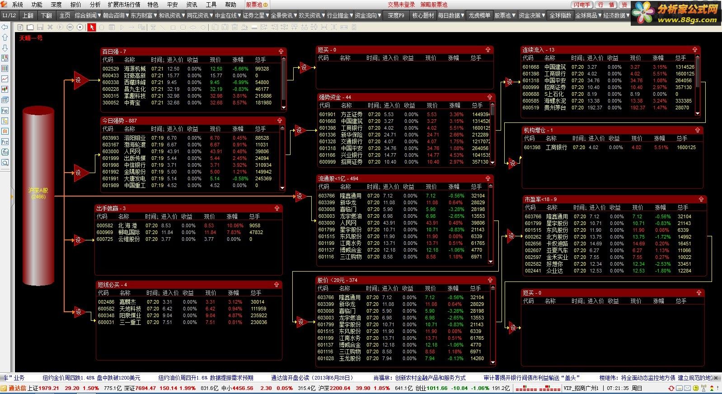Click the save disk toolbar icon
Viewport: 722px width, 394px height.
click(x=40, y=27)
